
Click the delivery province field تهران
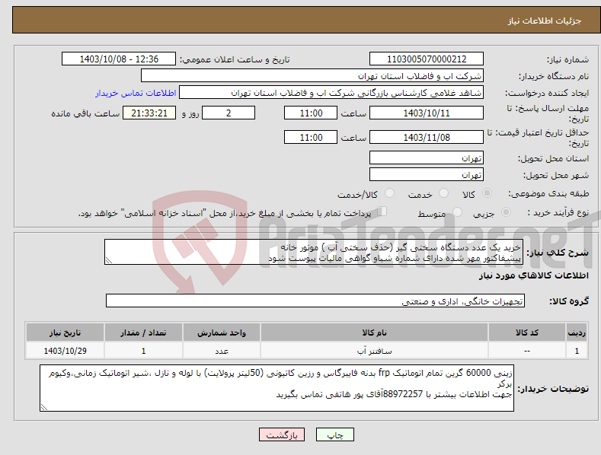point(427,157)
